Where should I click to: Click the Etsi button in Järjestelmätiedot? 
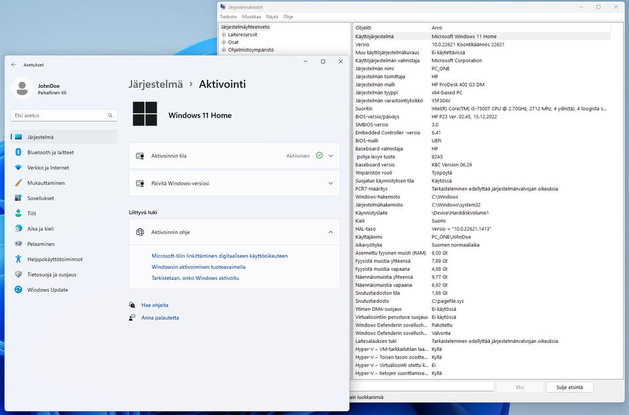pyautogui.click(x=520, y=387)
